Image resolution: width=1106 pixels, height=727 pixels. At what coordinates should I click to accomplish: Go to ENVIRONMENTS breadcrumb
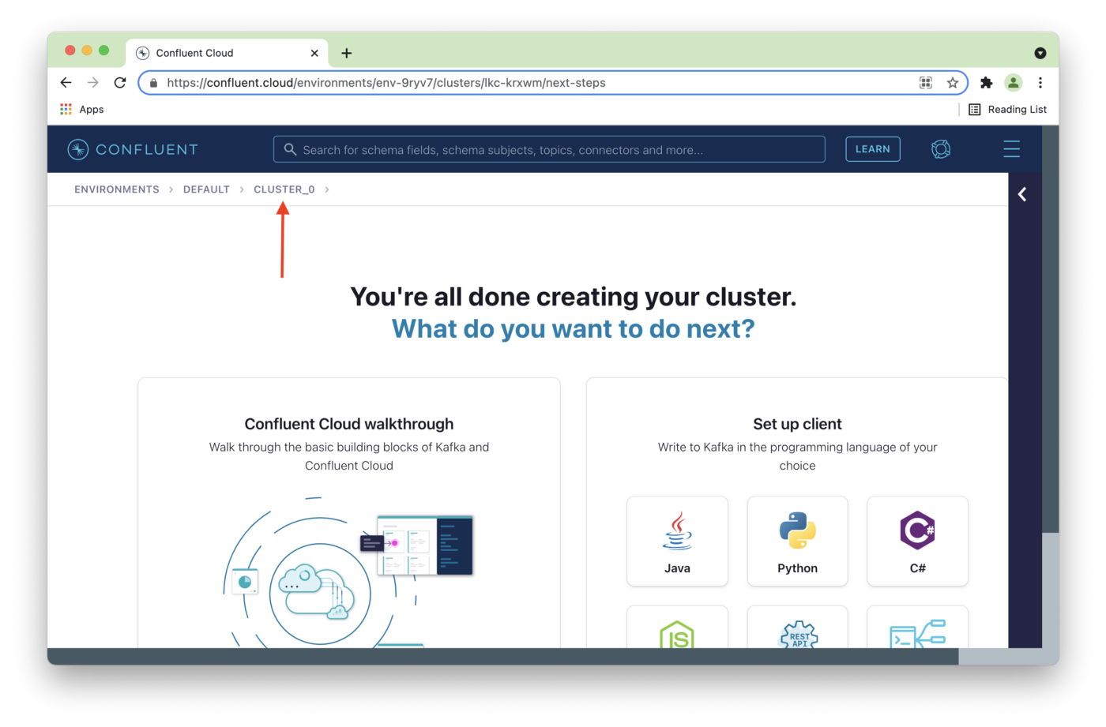point(117,189)
